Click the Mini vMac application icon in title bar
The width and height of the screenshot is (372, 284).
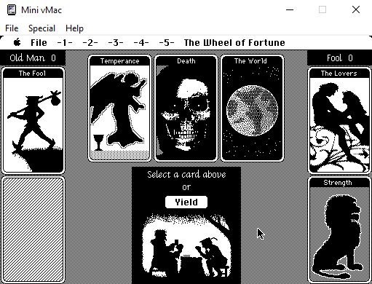[x=12, y=10]
